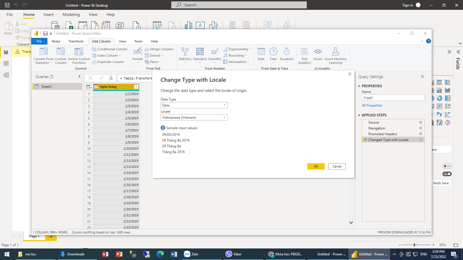Click Cancel in Change Type dialog
Screen dimensions: 463x260
337,166
